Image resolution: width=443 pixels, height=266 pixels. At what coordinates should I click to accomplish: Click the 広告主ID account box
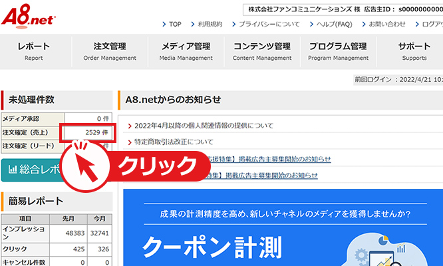coord(343,9)
